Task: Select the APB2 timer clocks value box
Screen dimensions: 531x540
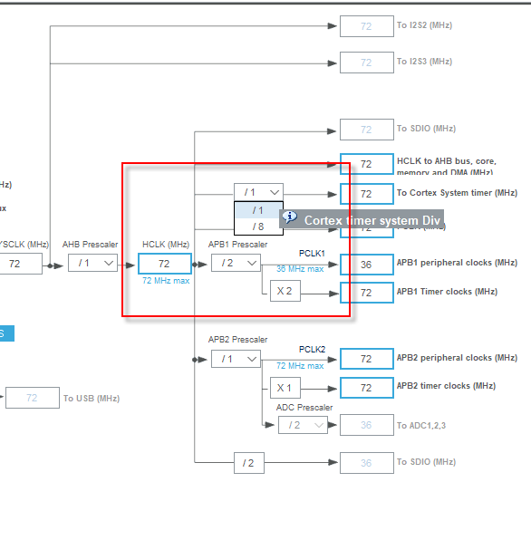Action: tap(367, 388)
